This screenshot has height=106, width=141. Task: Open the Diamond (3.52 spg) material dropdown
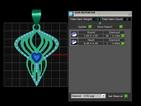tap(88, 96)
